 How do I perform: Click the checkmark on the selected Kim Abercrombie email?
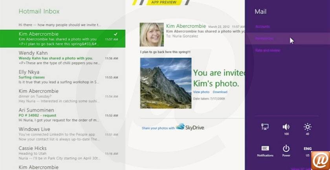[115, 34]
